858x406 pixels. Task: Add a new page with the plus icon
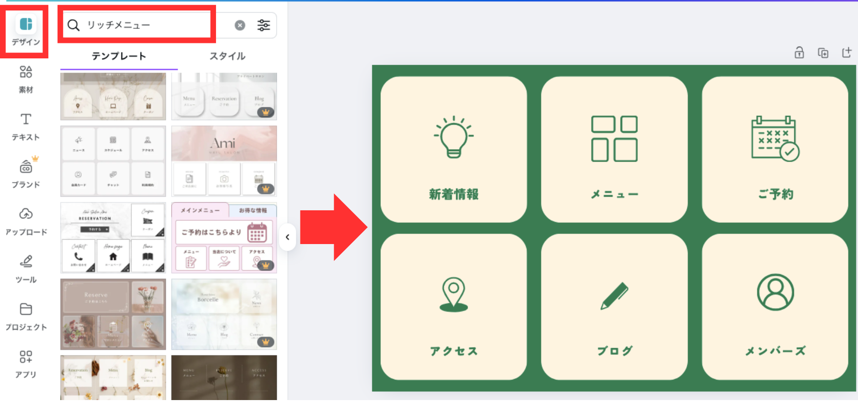point(847,52)
